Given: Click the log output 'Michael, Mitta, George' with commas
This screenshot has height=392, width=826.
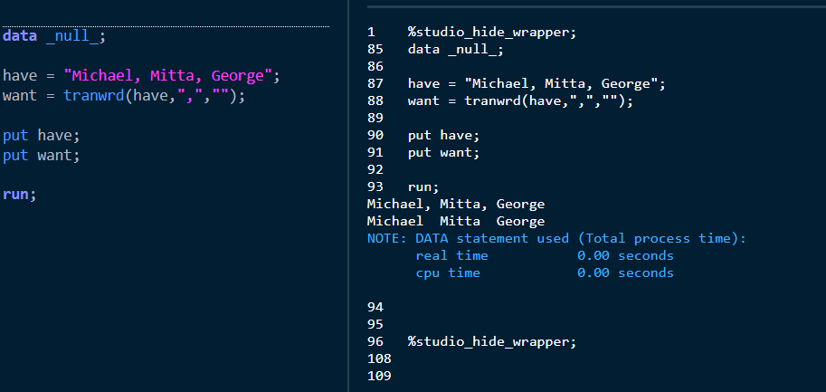Looking at the screenshot, I should tap(456, 204).
